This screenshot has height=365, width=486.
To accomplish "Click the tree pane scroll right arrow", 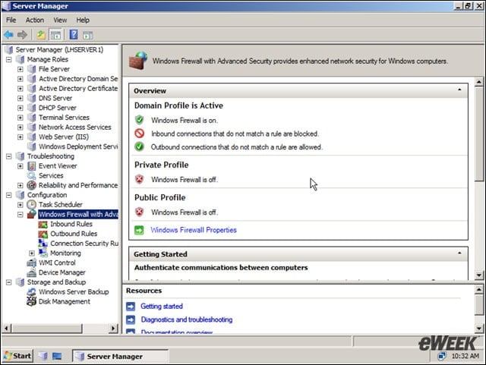I will click(113, 328).
